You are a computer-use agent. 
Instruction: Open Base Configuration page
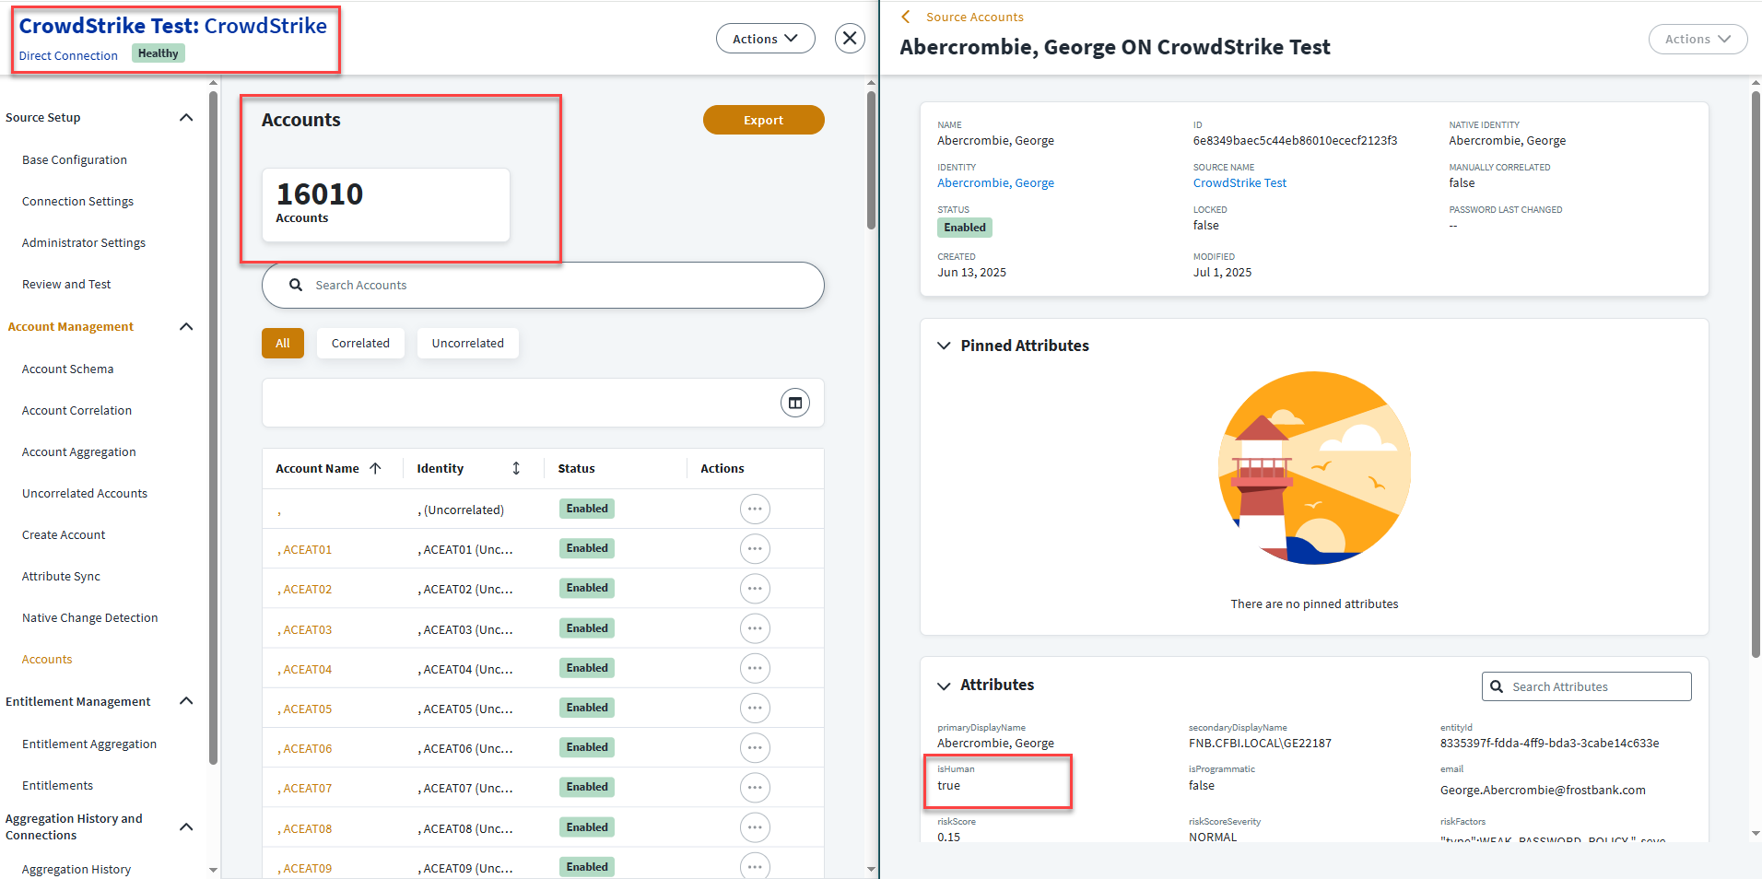pos(75,159)
